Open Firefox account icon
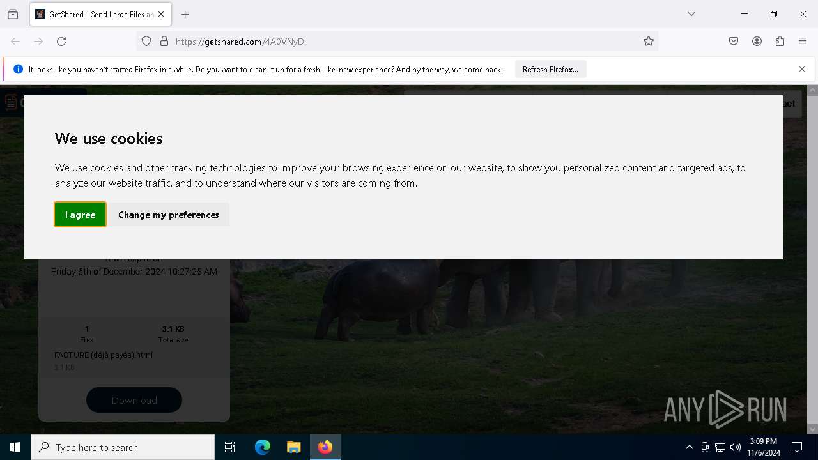The width and height of the screenshot is (818, 460). (757, 42)
